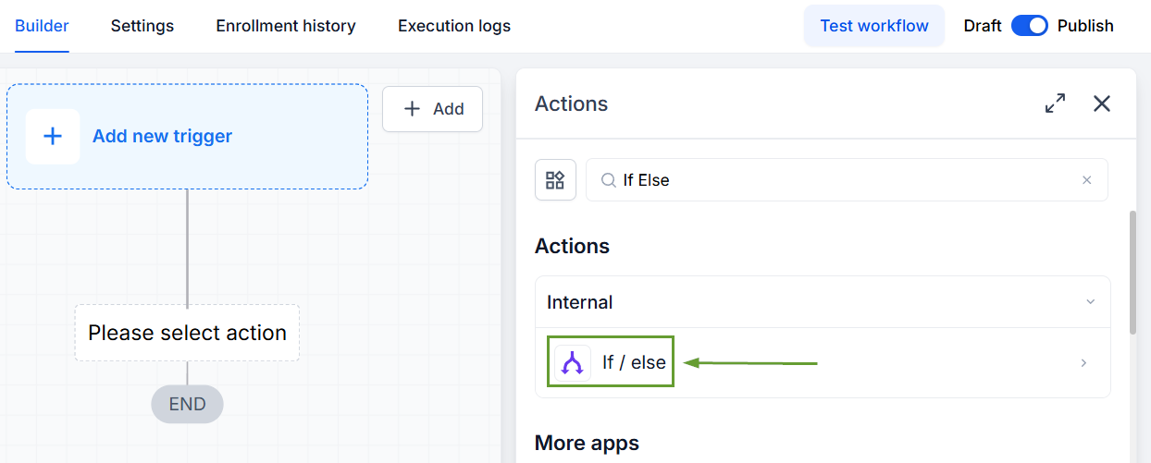Focus the If Else search input field
This screenshot has height=463, width=1151.
847,180
